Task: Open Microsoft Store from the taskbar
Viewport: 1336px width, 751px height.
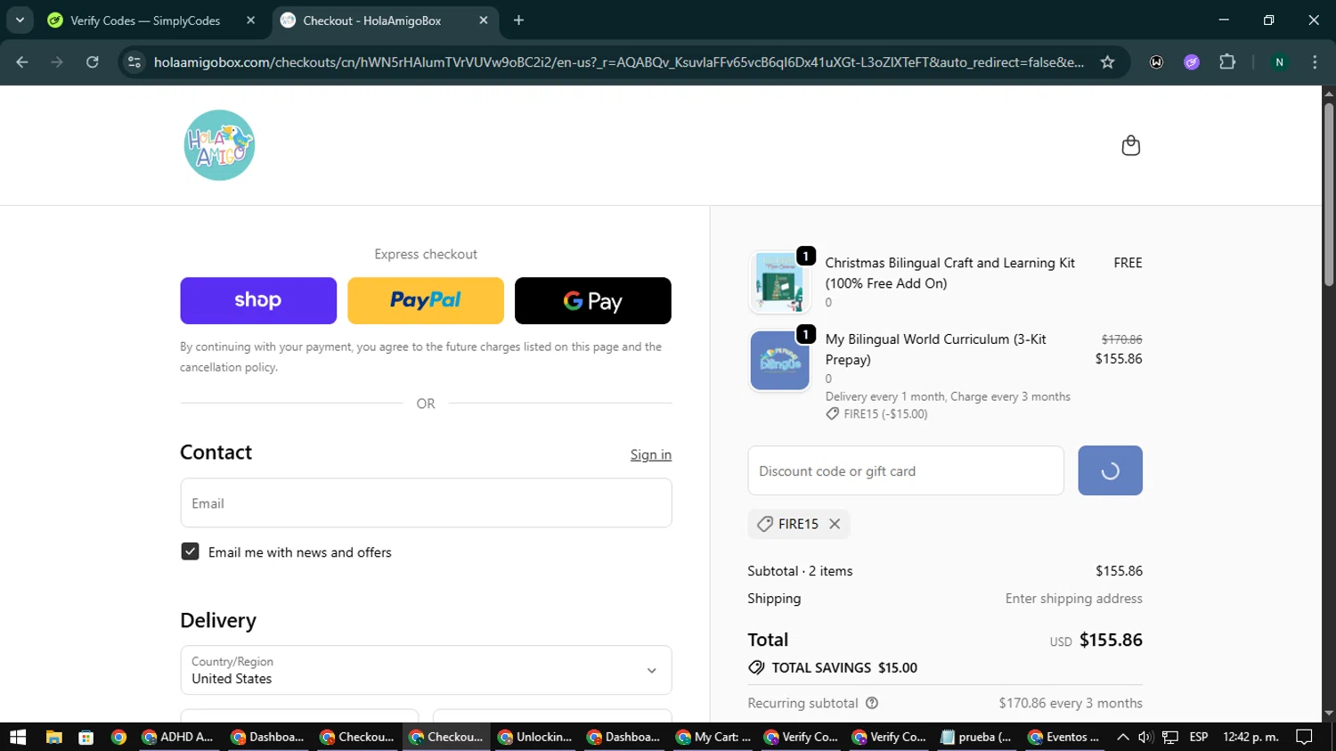Action: 86,737
